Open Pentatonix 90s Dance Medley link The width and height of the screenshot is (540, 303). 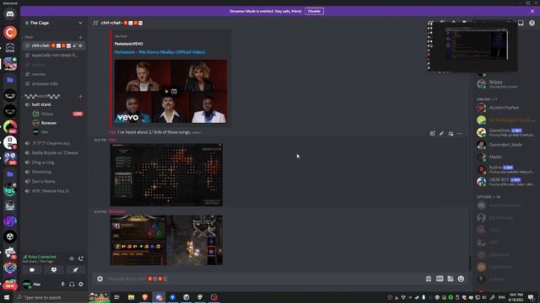click(x=159, y=52)
